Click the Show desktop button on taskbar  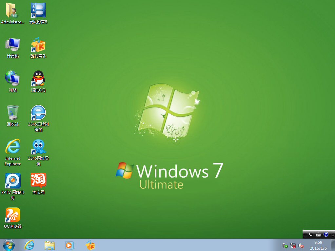(333, 245)
